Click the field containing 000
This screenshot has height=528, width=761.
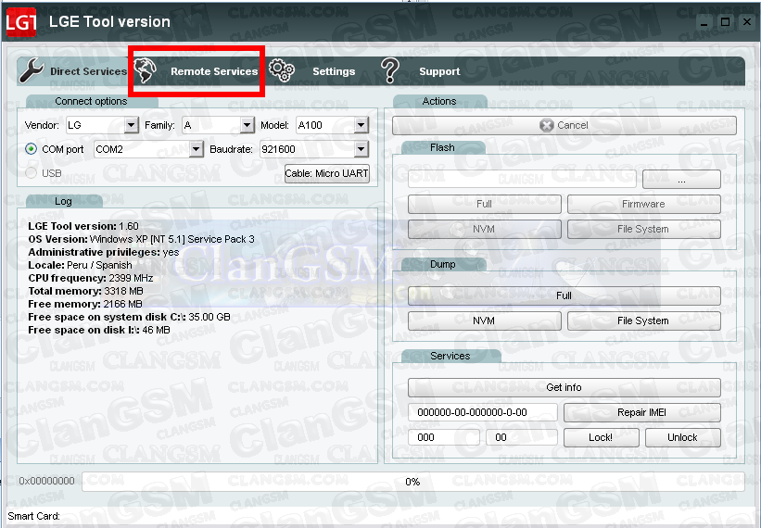(444, 437)
